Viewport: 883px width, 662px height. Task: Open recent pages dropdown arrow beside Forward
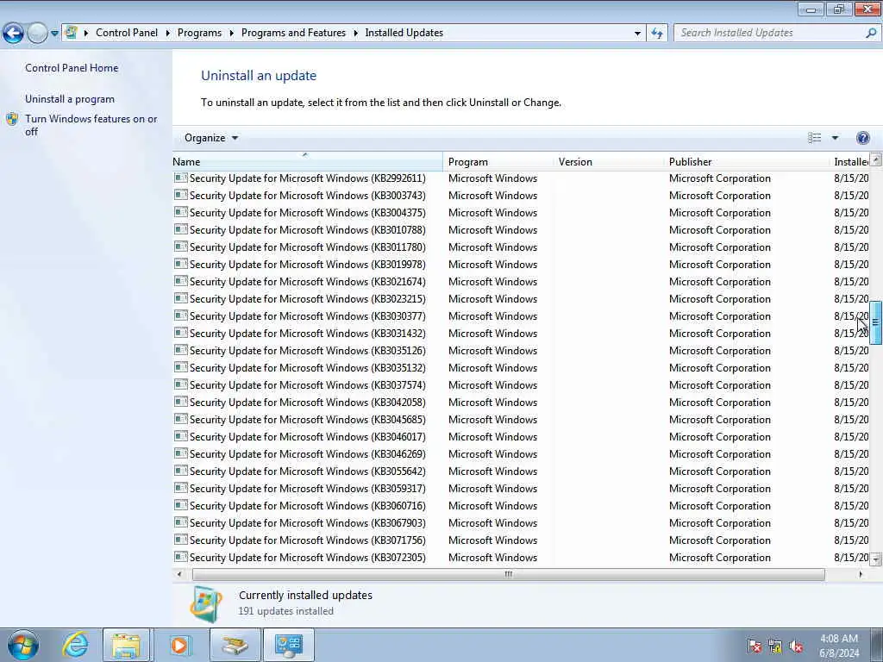coord(54,34)
